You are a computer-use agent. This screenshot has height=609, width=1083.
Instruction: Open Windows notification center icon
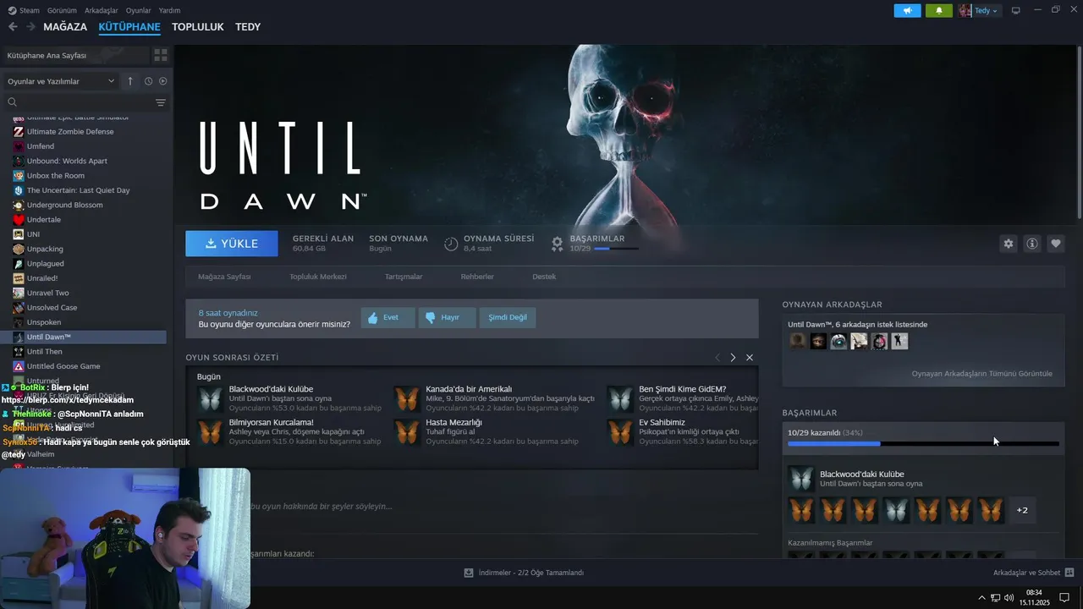coord(1064,597)
